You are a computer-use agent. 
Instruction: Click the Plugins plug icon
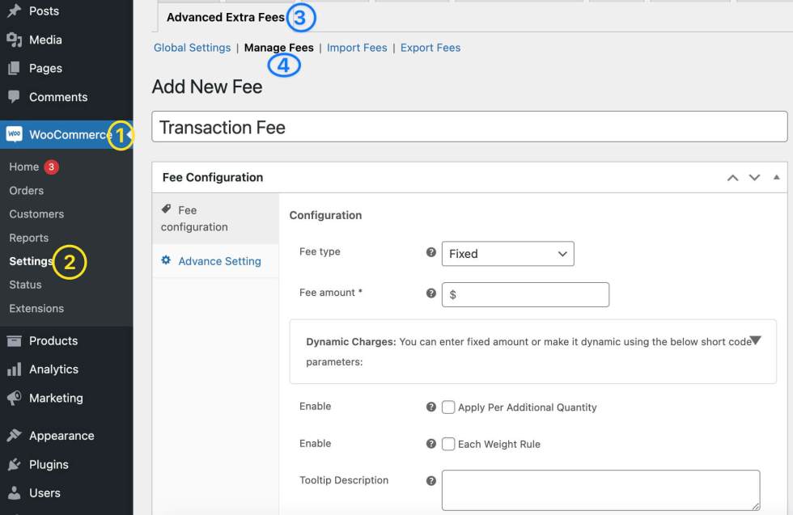15,464
